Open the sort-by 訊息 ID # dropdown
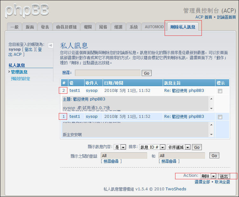The height and width of the screenshot is (197, 239). (152, 147)
